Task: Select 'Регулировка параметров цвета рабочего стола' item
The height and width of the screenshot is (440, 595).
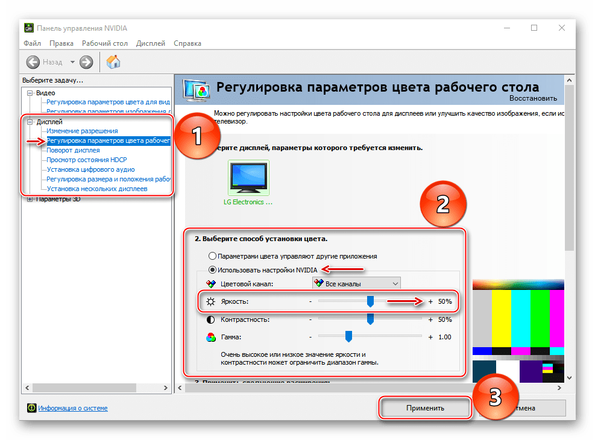Action: (108, 140)
